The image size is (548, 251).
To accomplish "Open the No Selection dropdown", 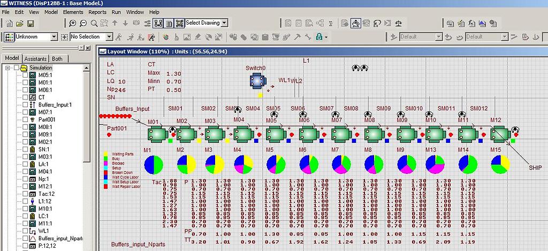I will [x=109, y=37].
